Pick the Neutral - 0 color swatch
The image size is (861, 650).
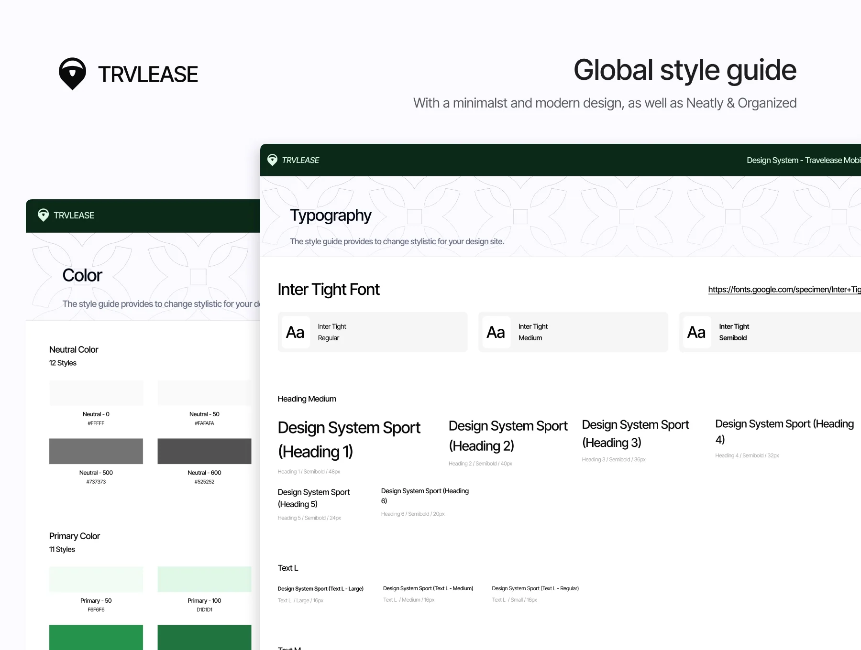pyautogui.click(x=96, y=393)
